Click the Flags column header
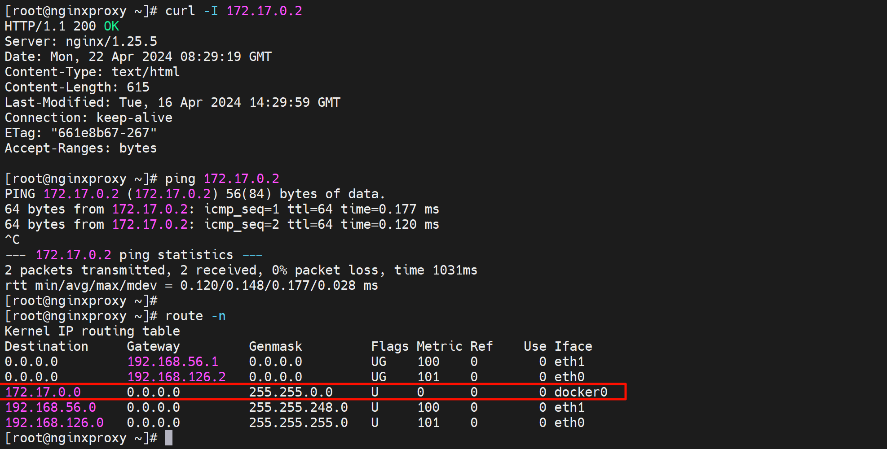 coord(389,346)
